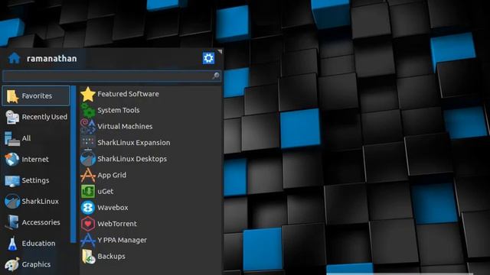The height and width of the screenshot is (275, 490).
Task: Click the Virtual Machines icon
Action: 88,126
